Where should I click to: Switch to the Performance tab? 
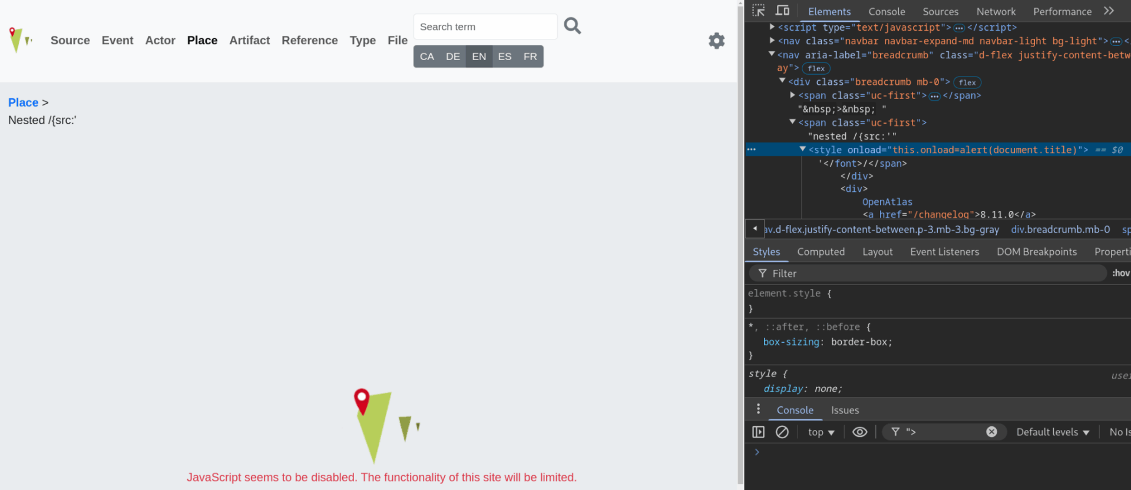click(1062, 11)
